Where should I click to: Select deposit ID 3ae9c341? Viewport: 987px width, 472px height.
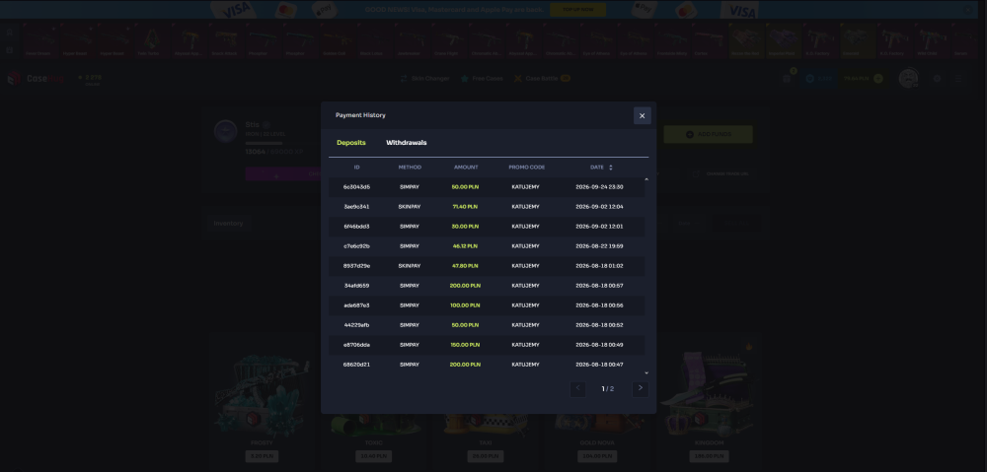(x=357, y=206)
